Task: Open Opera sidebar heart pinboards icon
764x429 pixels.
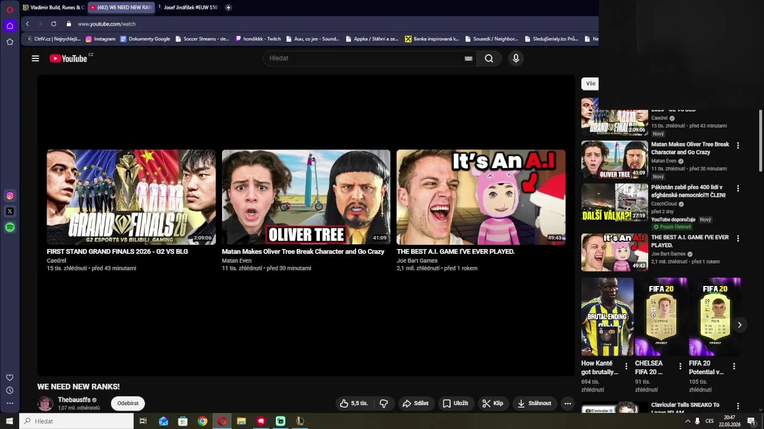Action: click(x=10, y=378)
